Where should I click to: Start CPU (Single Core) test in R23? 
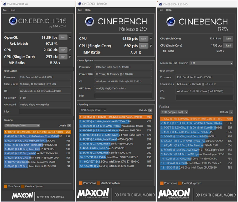(x=228, y=45)
